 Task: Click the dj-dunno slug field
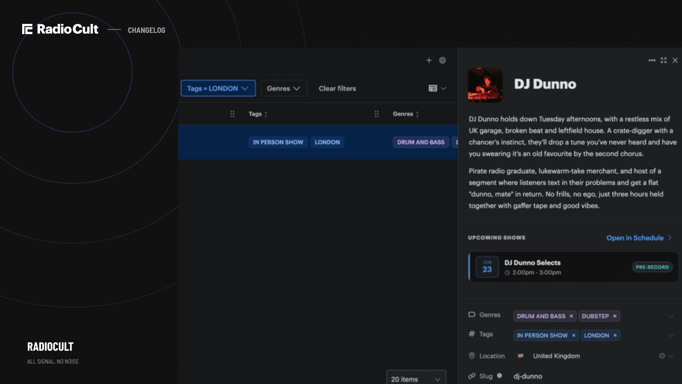click(x=528, y=376)
